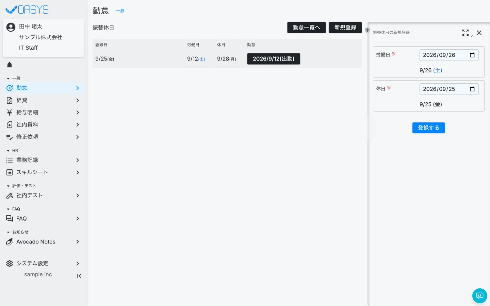Open the 業務記録 menu item
The height and width of the screenshot is (306, 490).
click(x=44, y=160)
